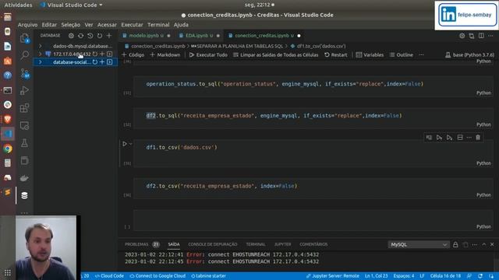Open the Editar menu
The image size is (499, 280).
(x=49, y=24)
